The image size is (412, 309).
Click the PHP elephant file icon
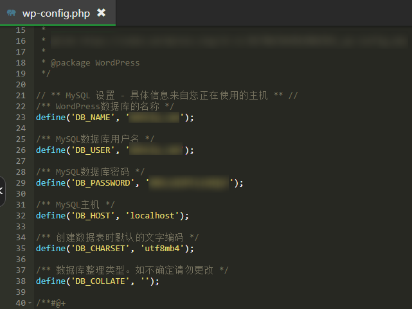point(12,13)
